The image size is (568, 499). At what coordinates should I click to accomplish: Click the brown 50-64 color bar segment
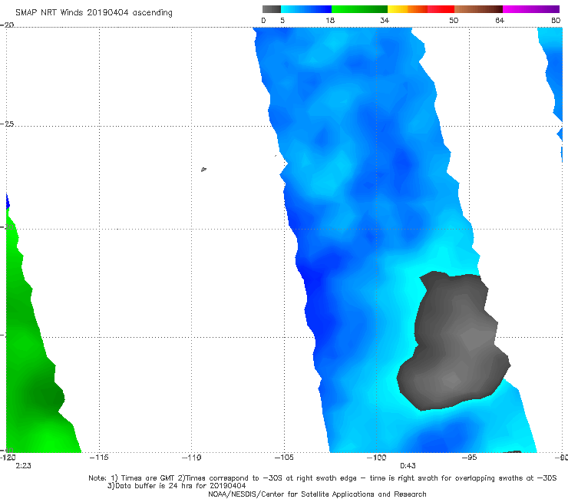[478, 9]
